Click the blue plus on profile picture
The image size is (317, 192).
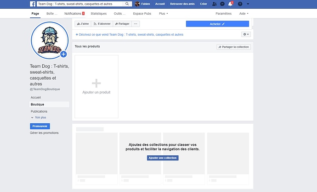[63, 54]
